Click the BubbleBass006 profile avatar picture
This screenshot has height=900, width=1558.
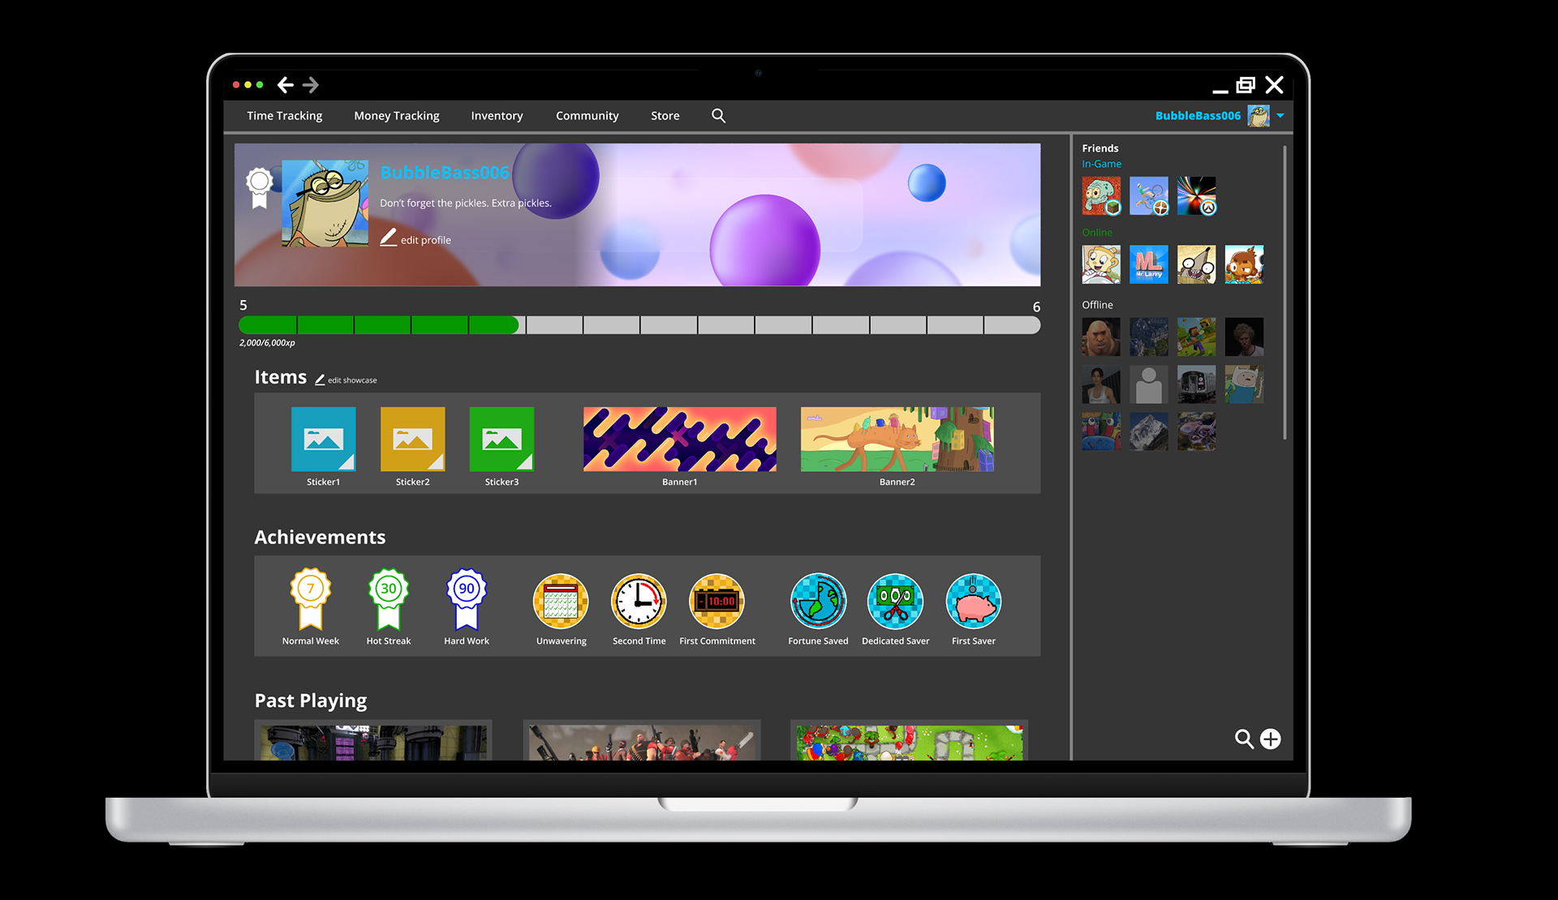pos(325,204)
